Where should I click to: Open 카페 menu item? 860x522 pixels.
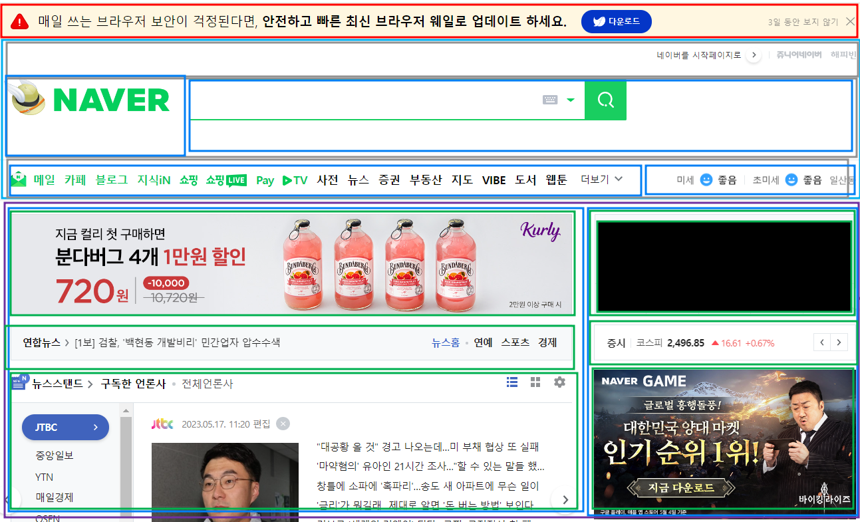(75, 180)
